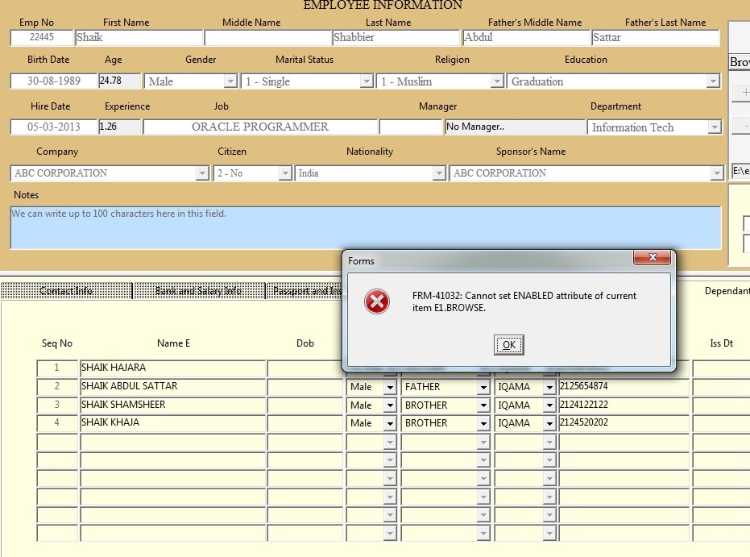Open the Citizen dropdown
750x557 pixels.
(284, 173)
